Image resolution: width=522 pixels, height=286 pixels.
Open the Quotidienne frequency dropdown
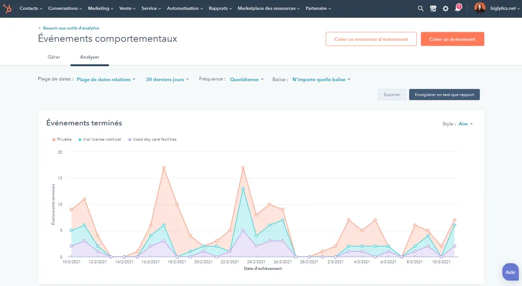[x=246, y=79]
